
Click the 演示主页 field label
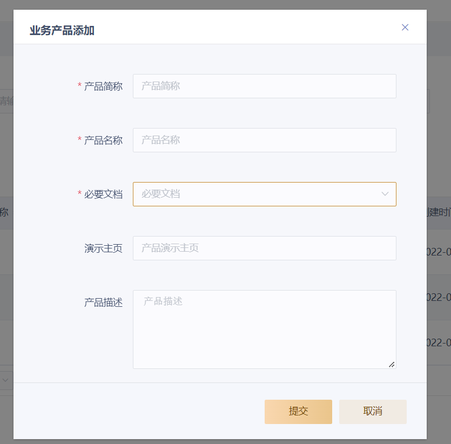103,248
